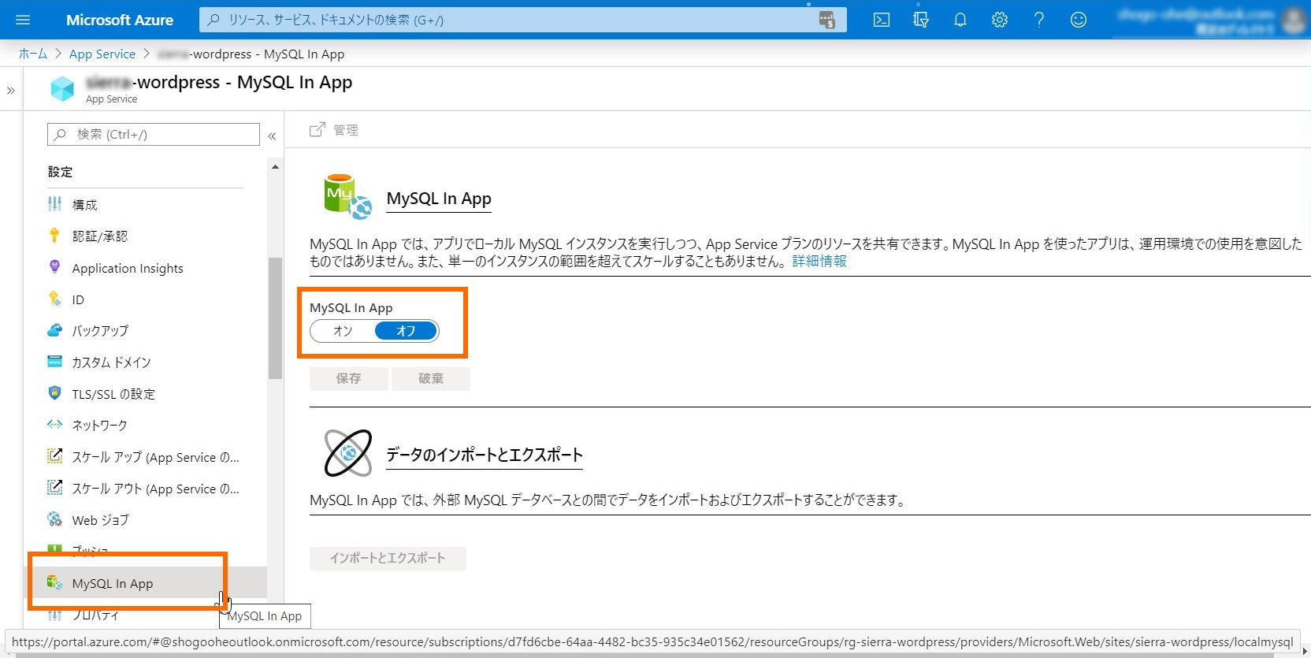This screenshot has width=1311, height=658.
Task: Expand the collapsed left portal sidebar chevrons
Action: [11, 91]
